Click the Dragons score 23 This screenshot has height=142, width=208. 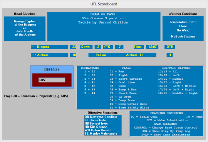(x=73, y=47)
